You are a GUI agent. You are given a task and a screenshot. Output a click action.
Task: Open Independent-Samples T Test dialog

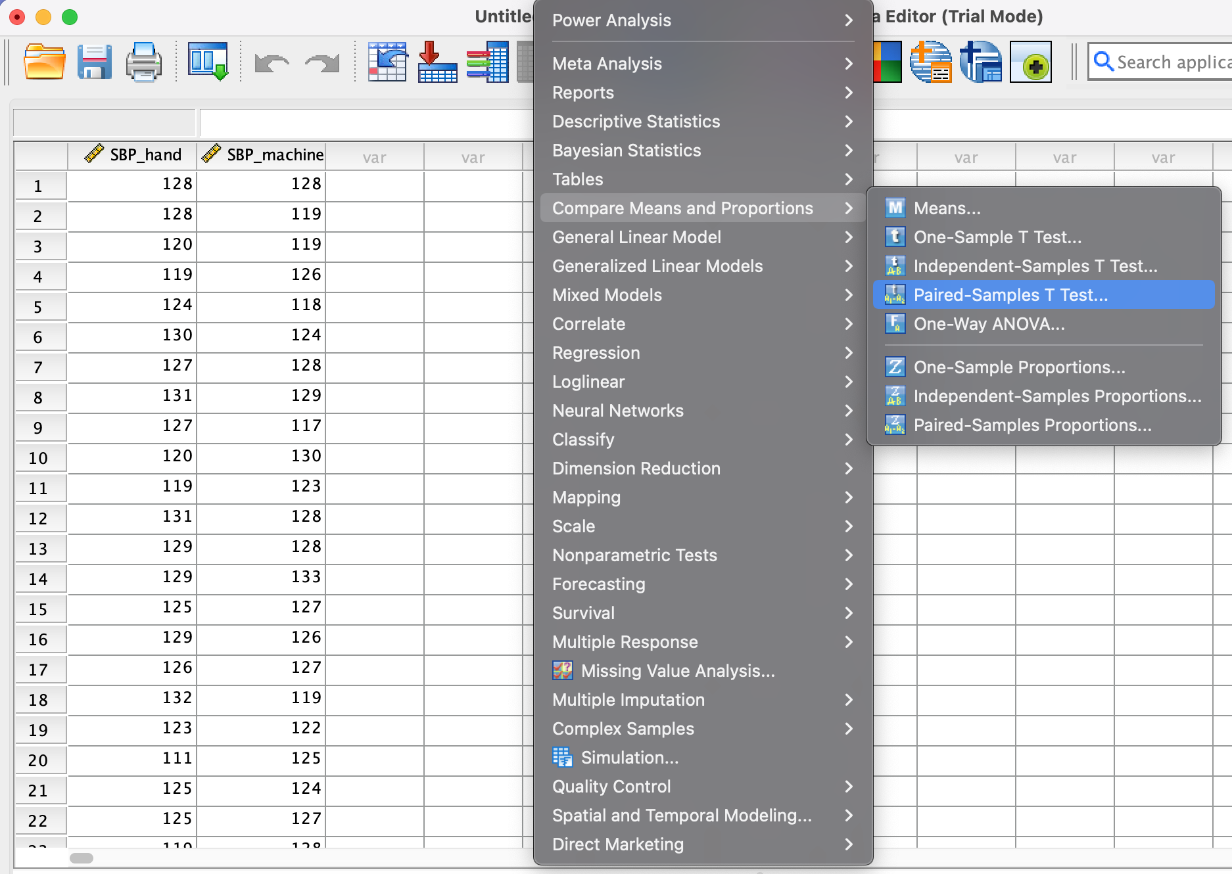(1035, 266)
